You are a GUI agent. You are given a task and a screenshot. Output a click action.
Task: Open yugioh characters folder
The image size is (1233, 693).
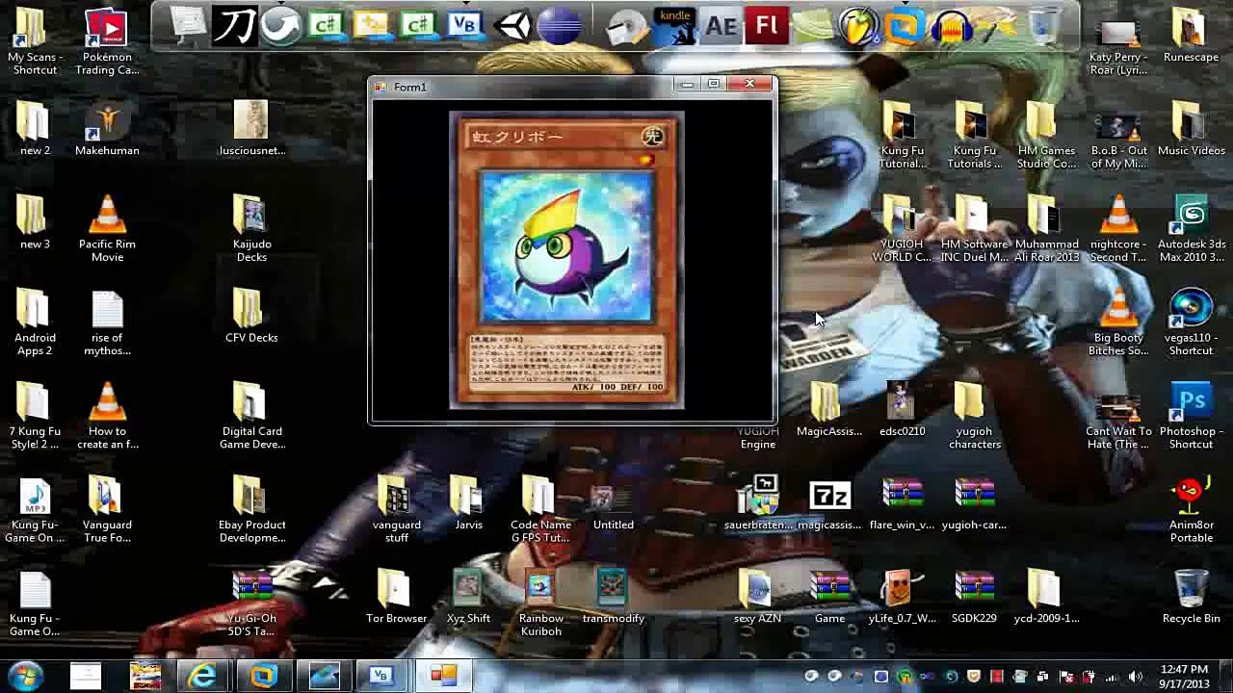(974, 415)
